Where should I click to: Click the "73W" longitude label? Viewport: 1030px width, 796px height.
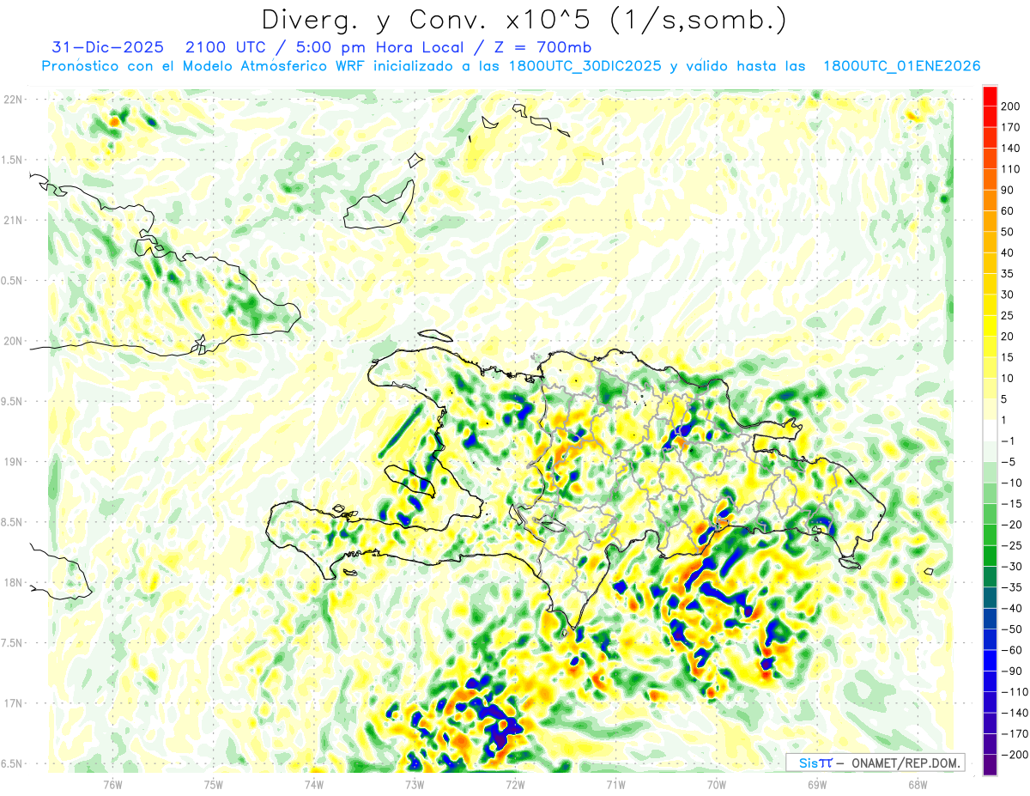[415, 784]
